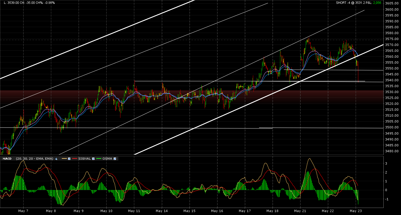This screenshot has width=401, height=215.
Task: Select May 7 on the time axis
Action: pos(23,211)
